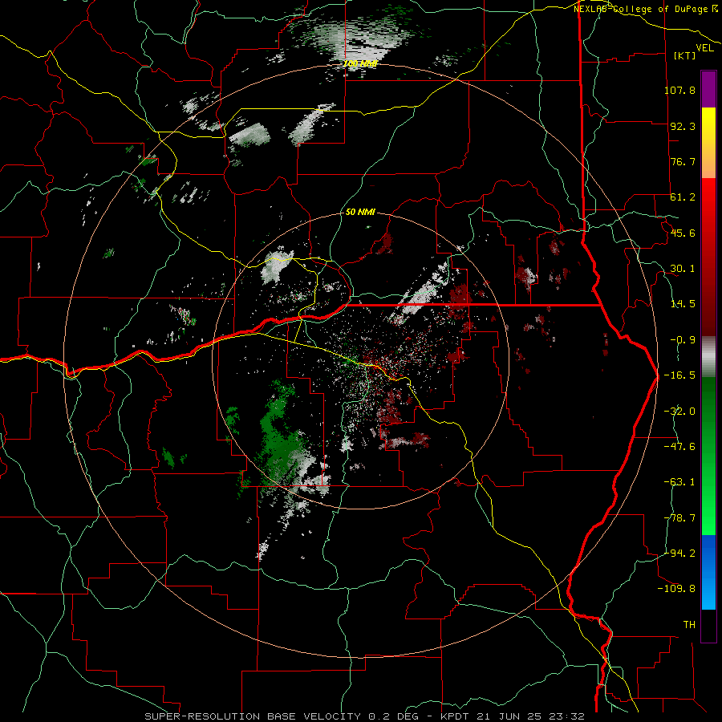This screenshot has width=722, height=722.
Task: Click the 76.7 legend value
Action: pyautogui.click(x=683, y=161)
